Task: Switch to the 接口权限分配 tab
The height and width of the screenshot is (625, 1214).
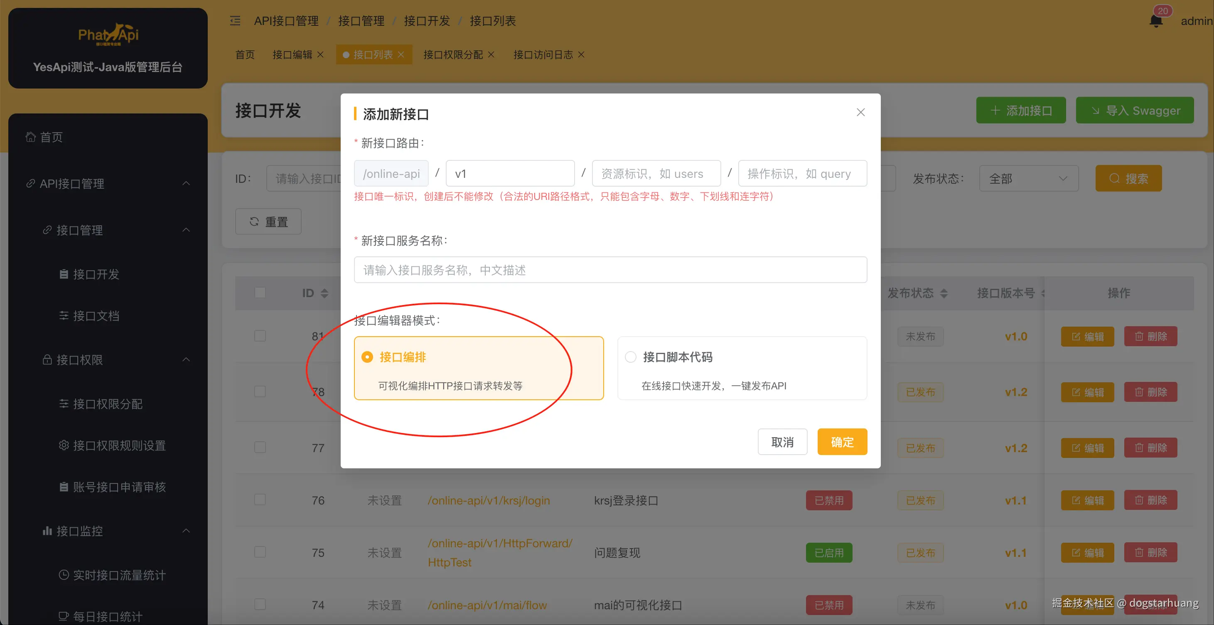Action: [x=453, y=55]
